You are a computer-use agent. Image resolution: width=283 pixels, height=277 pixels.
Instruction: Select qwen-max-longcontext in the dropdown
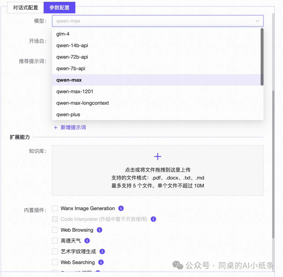click(x=157, y=103)
